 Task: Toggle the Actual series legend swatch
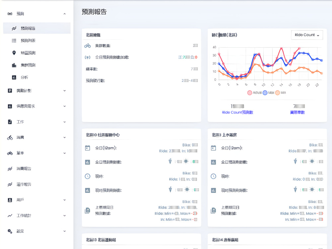[x=250, y=93]
